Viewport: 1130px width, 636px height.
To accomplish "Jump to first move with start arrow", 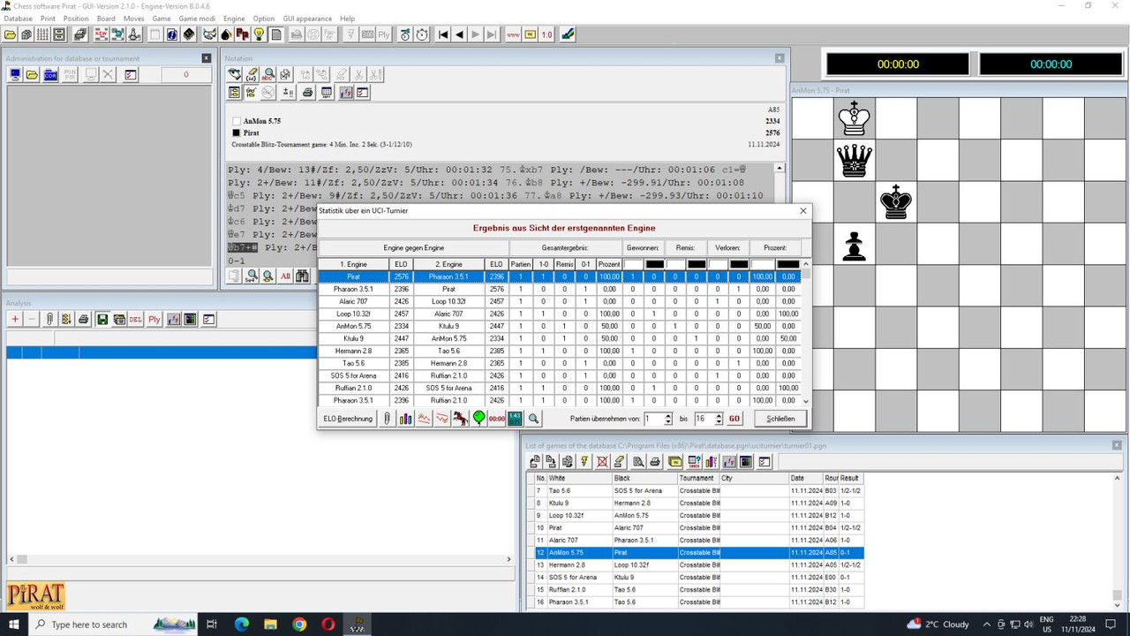I will [443, 34].
